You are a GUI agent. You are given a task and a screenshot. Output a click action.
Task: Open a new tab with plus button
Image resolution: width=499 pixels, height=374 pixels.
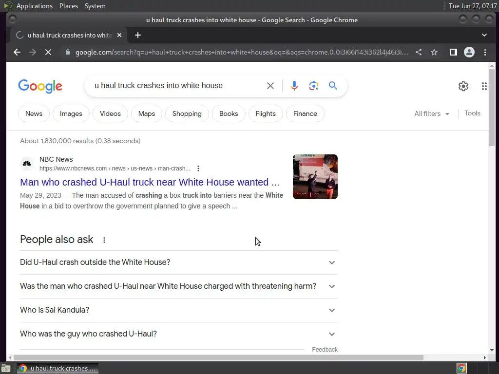click(138, 35)
